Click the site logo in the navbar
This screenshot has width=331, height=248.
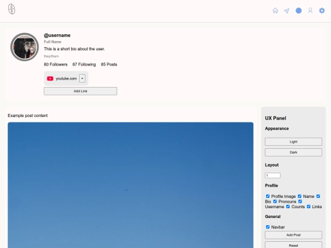click(x=12, y=9)
